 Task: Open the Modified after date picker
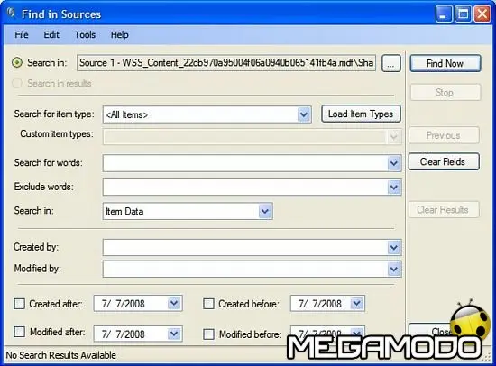174,334
